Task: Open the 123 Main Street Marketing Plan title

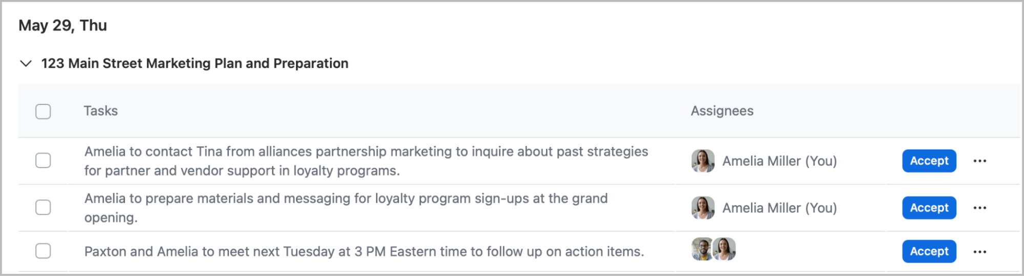Action: click(x=195, y=63)
